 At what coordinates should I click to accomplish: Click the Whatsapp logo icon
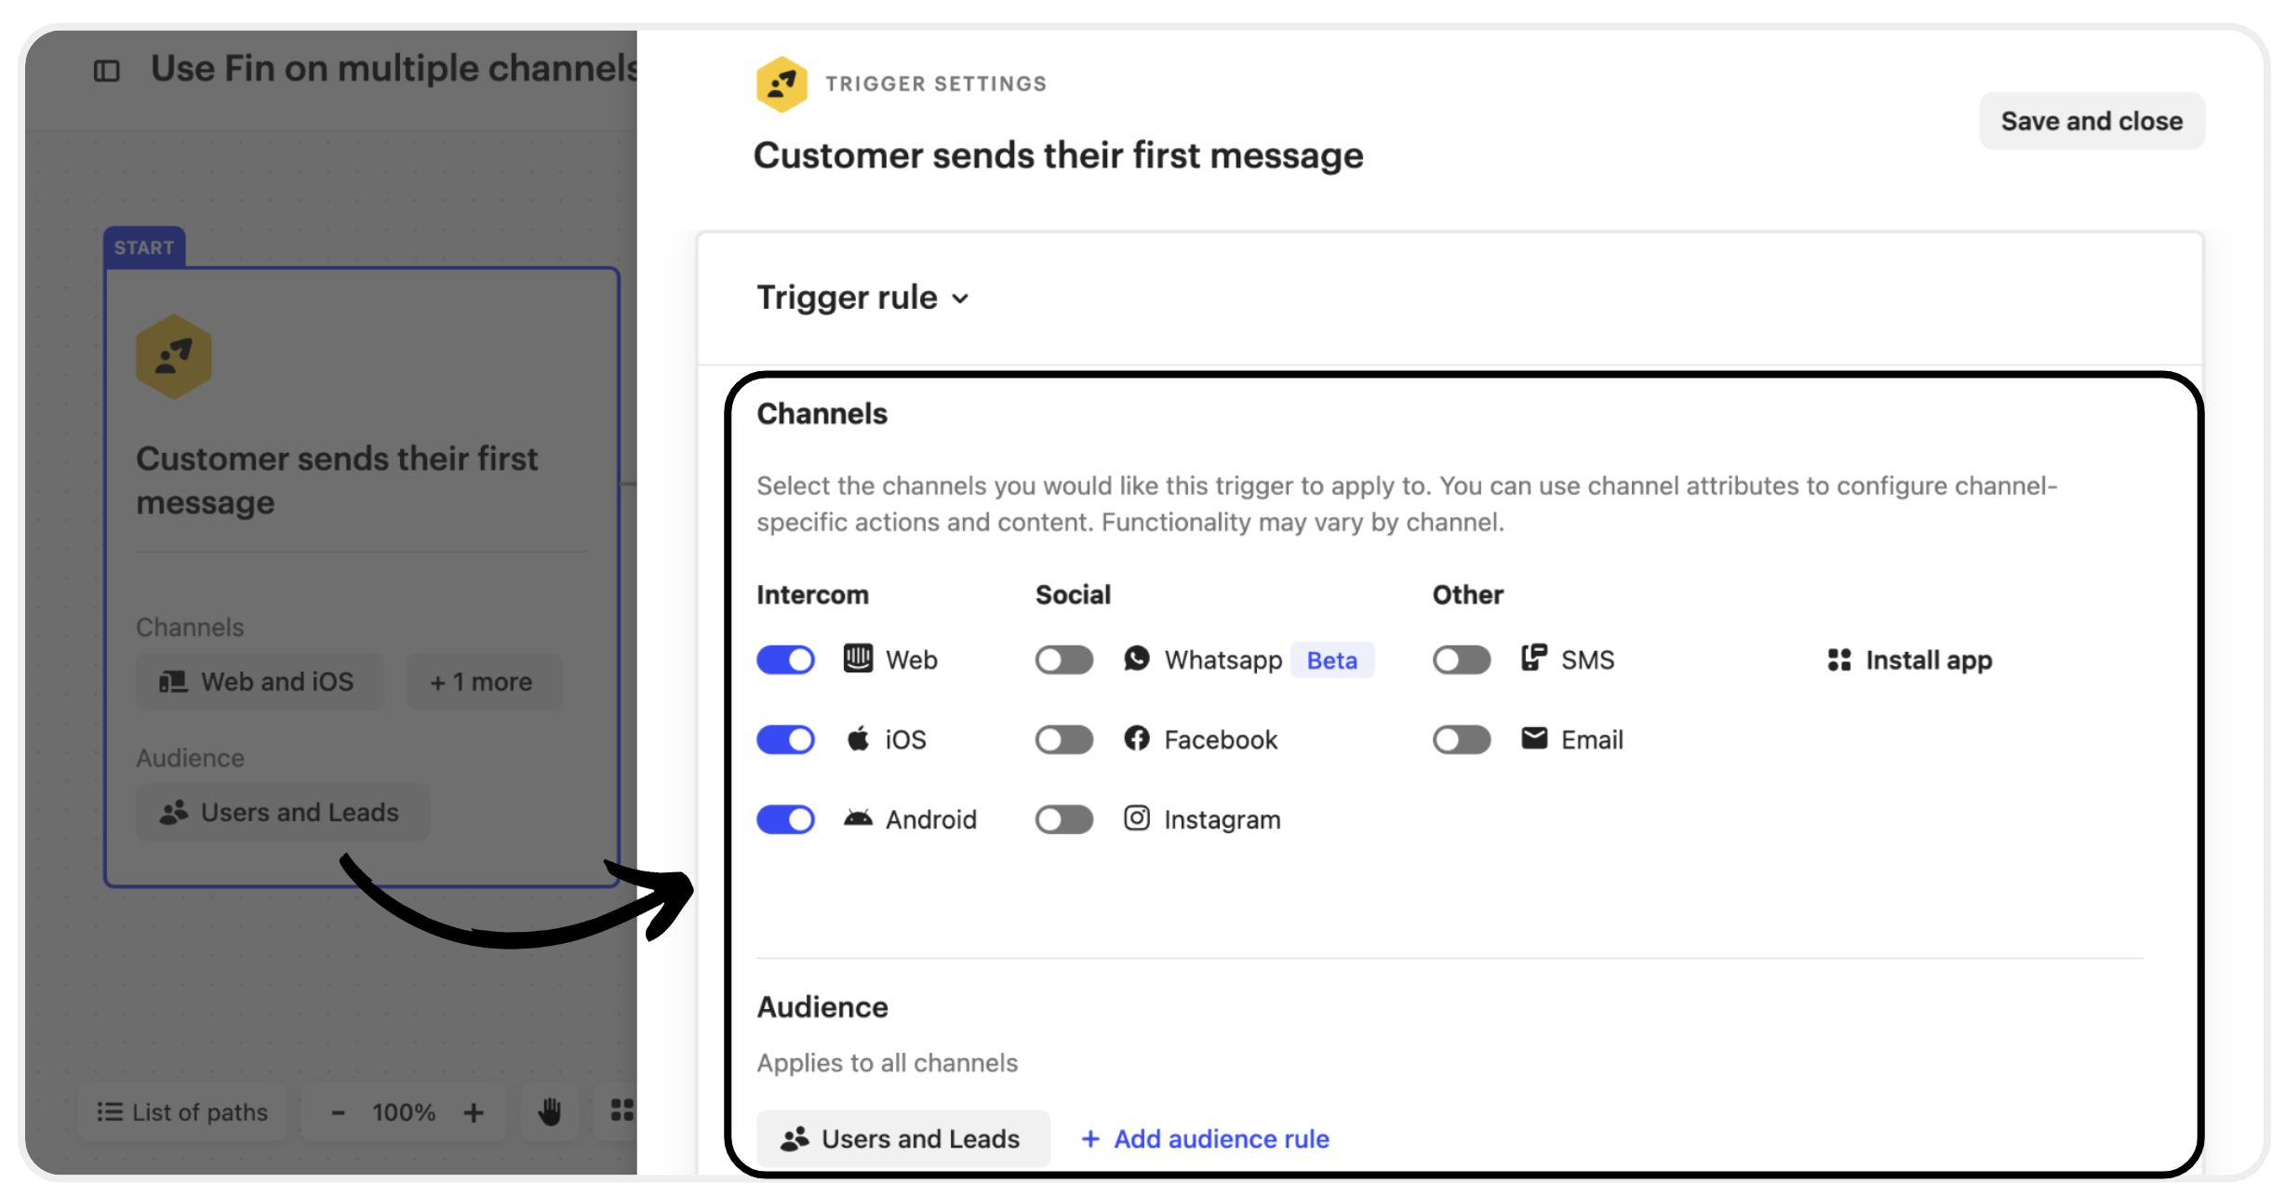(1137, 658)
